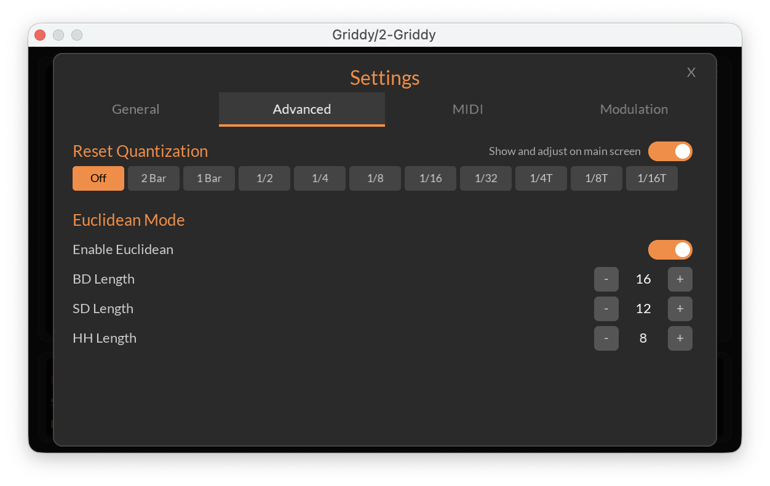The width and height of the screenshot is (770, 486).
Task: Select 1/32 reset quantization
Action: (485, 178)
